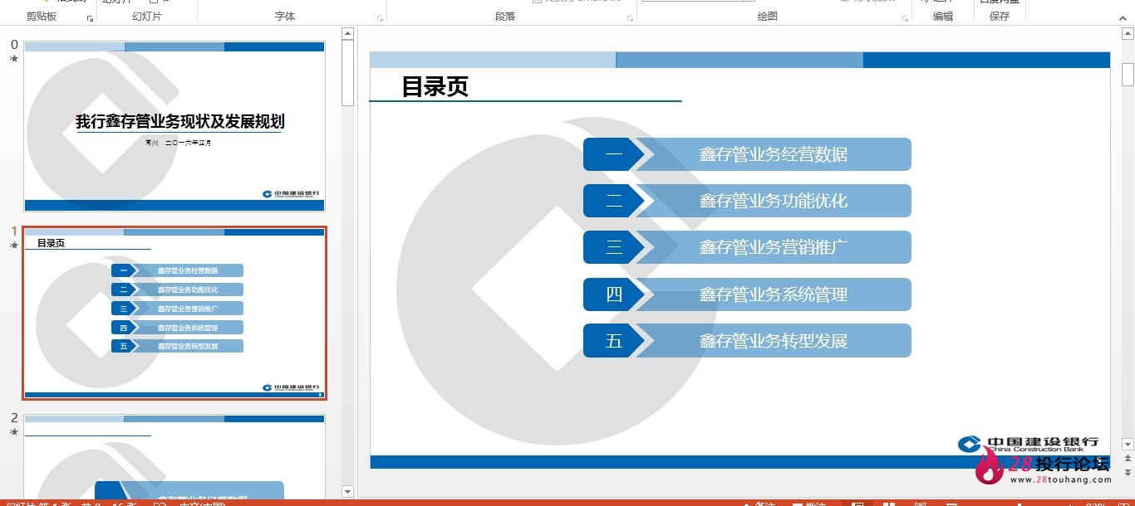Screen dimensions: 1135x506
Task: Click the 编辑 ribbon group label
Action: (x=943, y=17)
